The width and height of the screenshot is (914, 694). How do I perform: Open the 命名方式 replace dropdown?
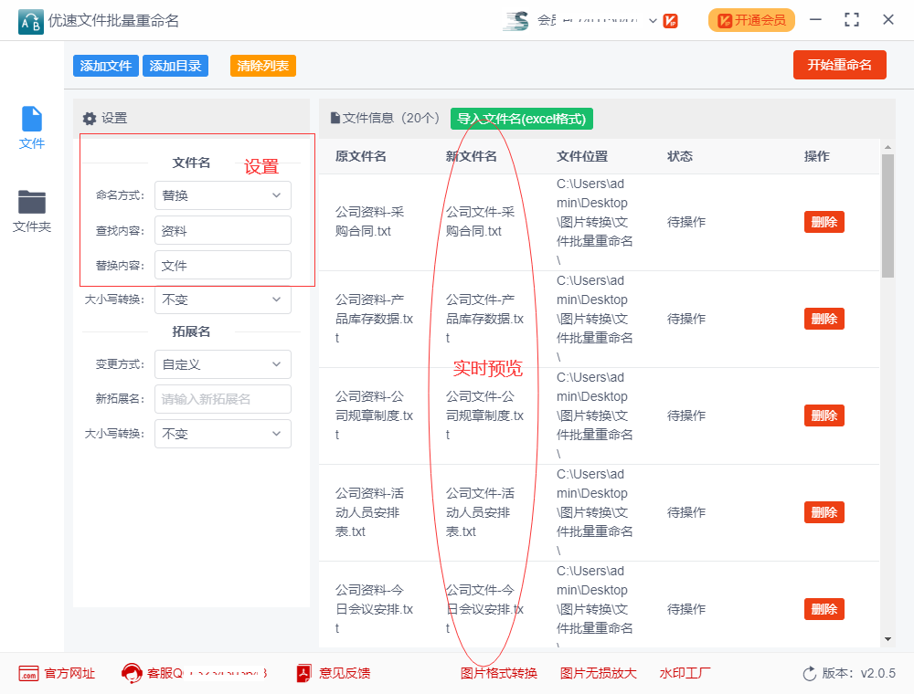pyautogui.click(x=222, y=195)
